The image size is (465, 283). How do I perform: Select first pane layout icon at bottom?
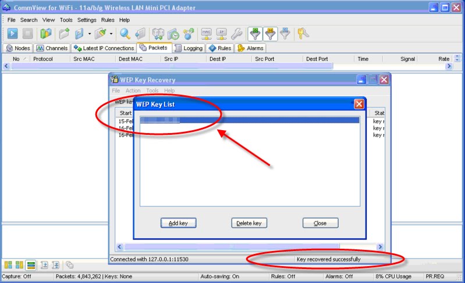(8, 265)
